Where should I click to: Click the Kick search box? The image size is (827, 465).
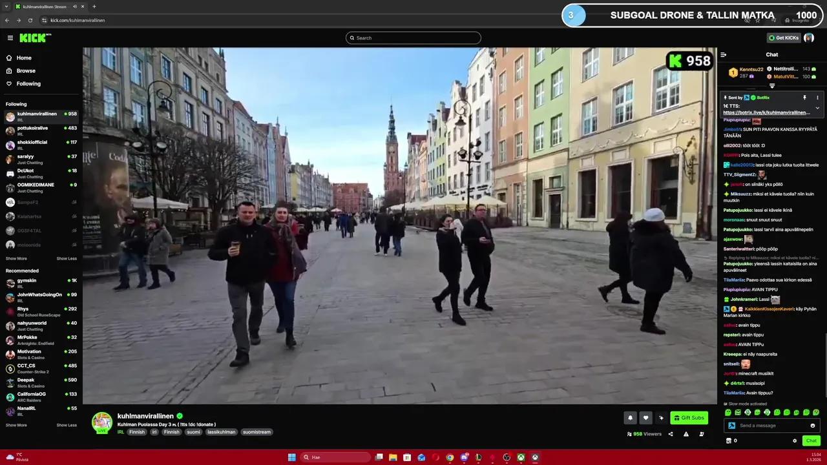click(x=413, y=38)
